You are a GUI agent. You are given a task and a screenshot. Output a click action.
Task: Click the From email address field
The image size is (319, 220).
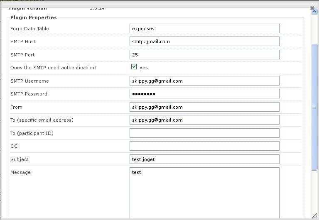pyautogui.click(x=204, y=107)
